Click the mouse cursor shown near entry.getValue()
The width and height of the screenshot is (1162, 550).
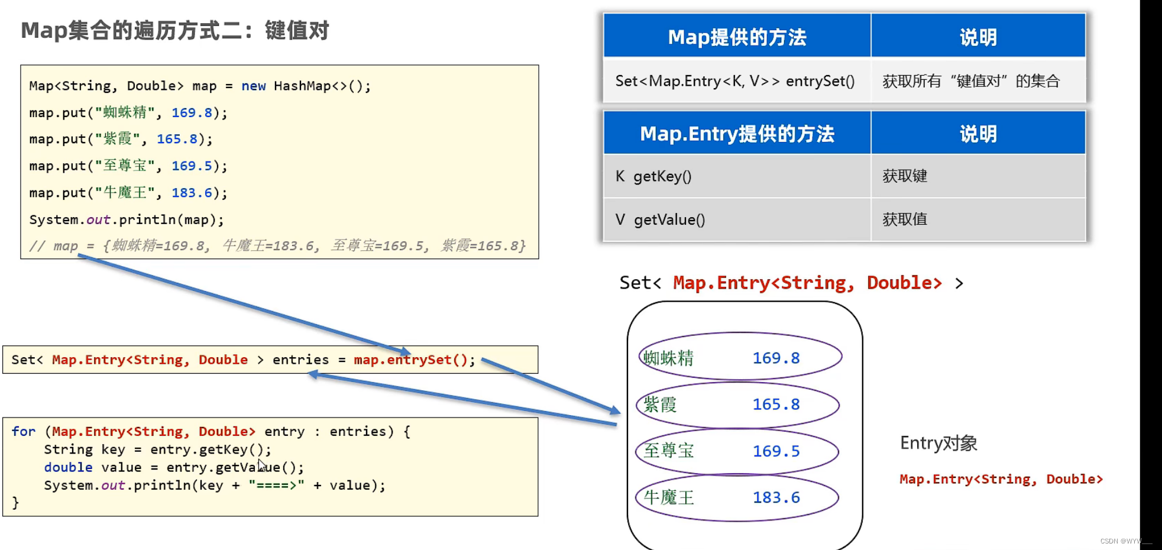pyautogui.click(x=261, y=465)
